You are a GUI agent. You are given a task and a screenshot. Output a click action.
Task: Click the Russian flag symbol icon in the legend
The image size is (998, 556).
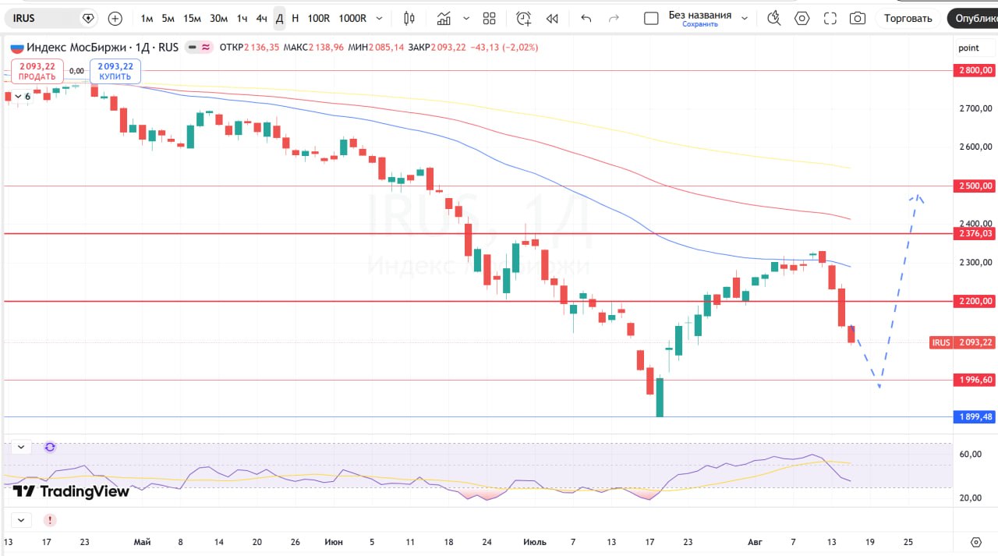tap(17, 47)
